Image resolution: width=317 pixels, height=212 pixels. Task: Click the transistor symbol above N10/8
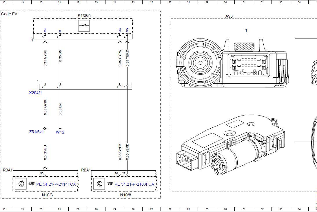coord(99,184)
